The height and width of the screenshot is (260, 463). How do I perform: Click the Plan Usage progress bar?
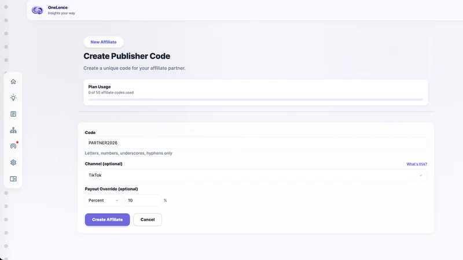click(x=256, y=99)
